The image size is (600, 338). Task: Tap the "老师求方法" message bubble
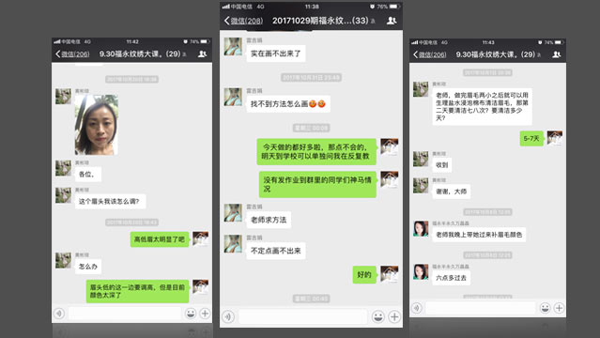pyautogui.click(x=269, y=220)
